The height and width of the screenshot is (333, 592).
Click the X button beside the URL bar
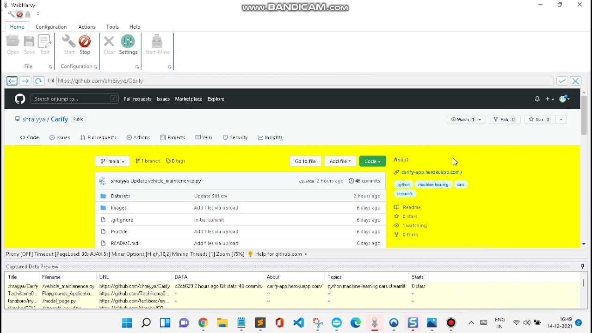click(575, 81)
